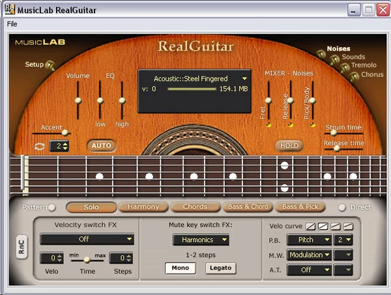
Task: Click the min/max Time slider knob
Action: [x=87, y=260]
